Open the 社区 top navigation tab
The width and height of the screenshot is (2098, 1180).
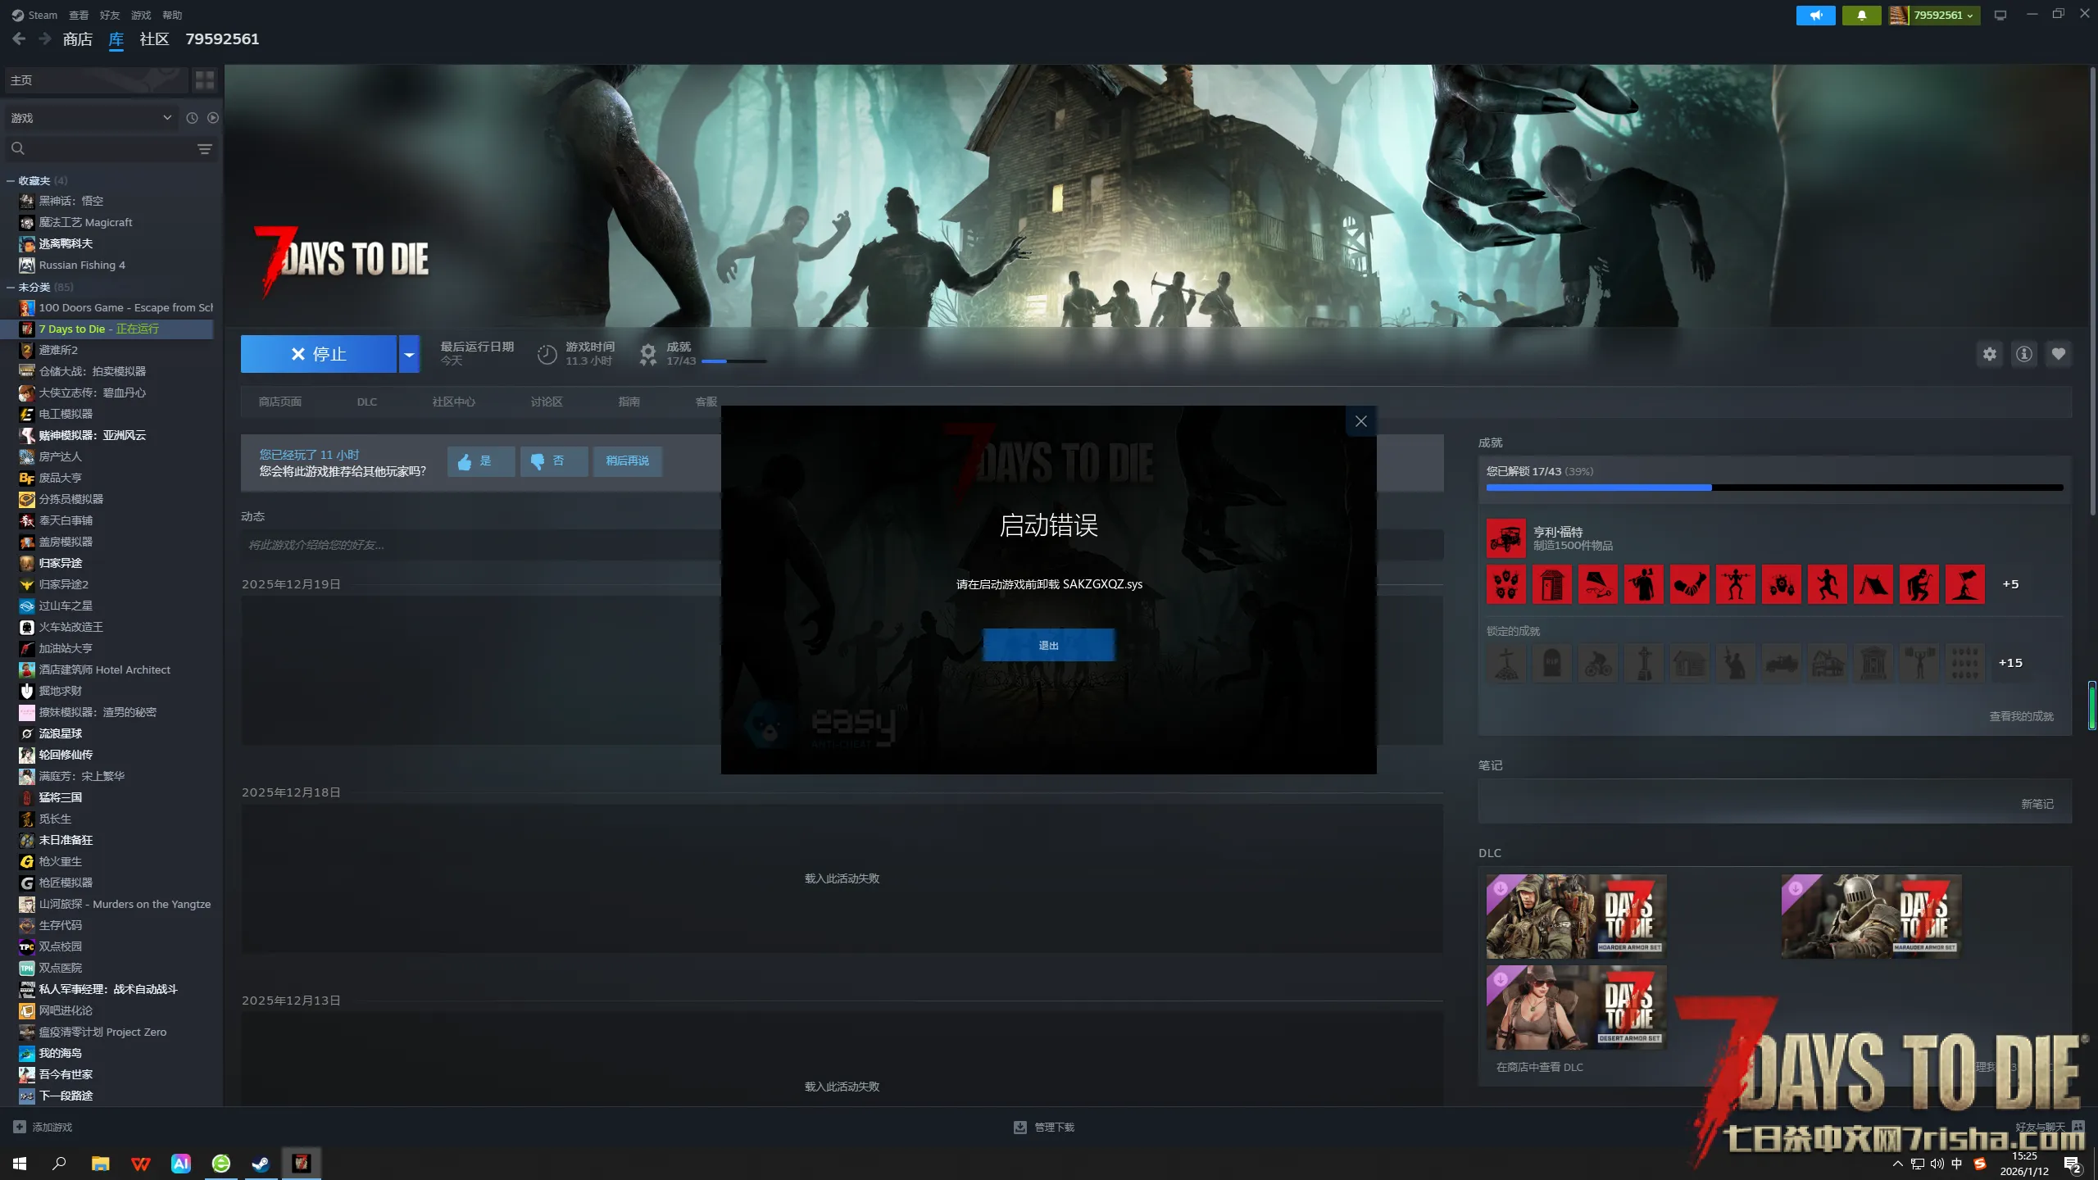point(154,39)
